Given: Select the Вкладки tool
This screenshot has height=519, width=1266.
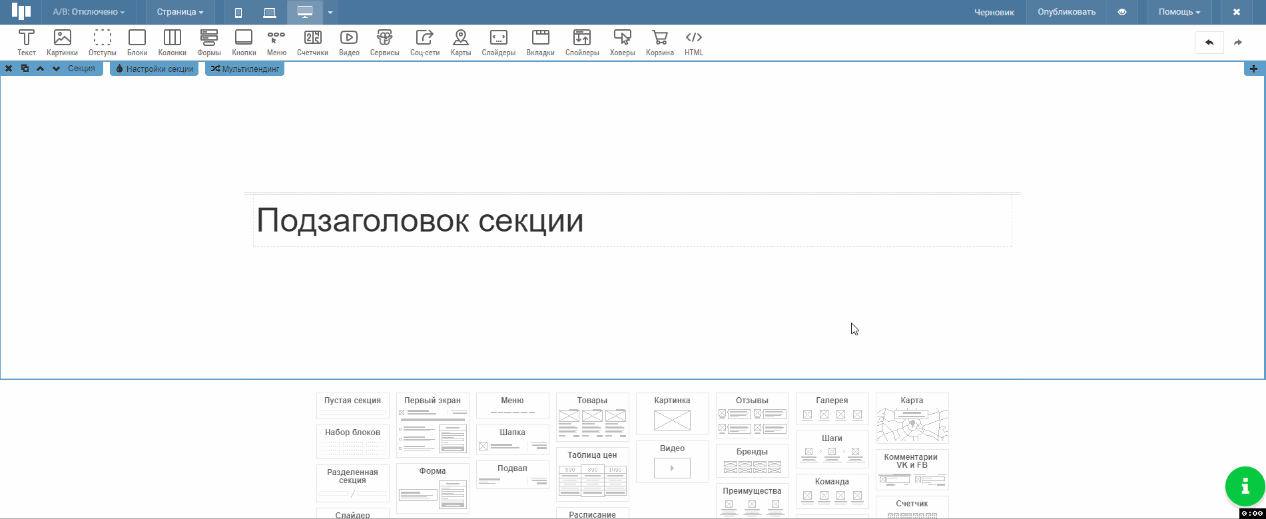Looking at the screenshot, I should 540,43.
